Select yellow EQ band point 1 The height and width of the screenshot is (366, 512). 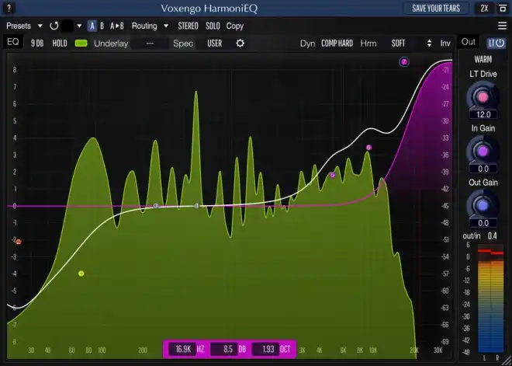[81, 274]
